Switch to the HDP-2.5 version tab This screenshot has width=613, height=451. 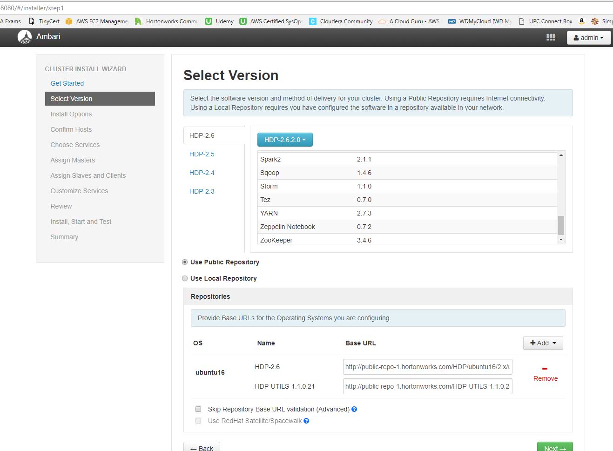coord(202,154)
